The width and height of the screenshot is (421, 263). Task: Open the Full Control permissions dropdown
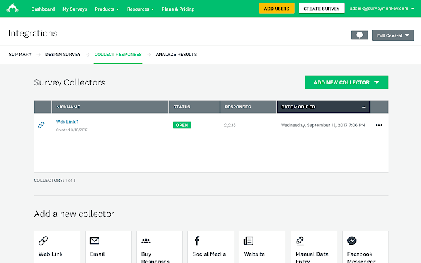[393, 36]
